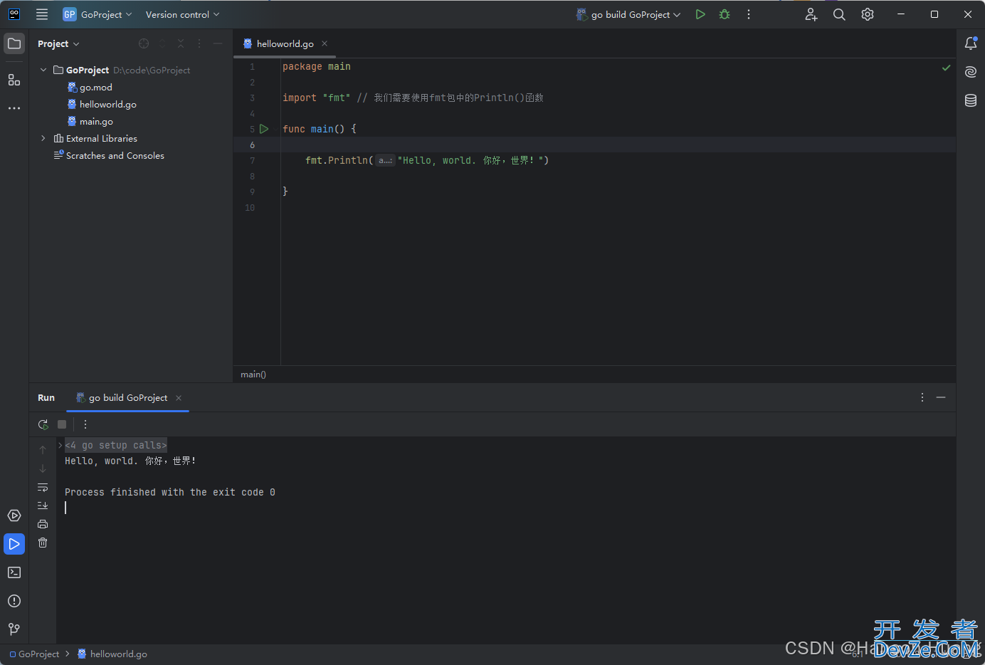Click Run panel title label
This screenshot has height=665, width=985.
pyautogui.click(x=46, y=397)
